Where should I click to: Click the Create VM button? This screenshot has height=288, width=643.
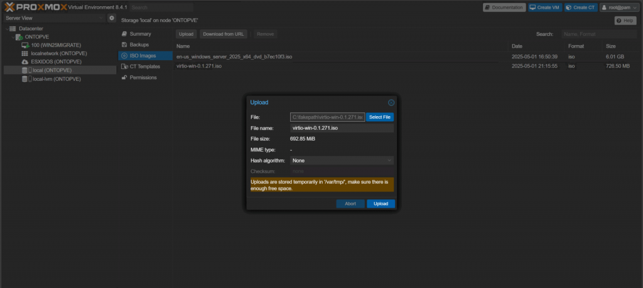[x=545, y=8]
